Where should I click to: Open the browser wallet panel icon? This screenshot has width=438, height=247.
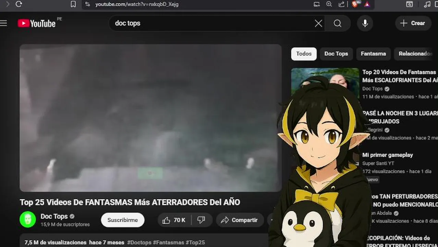pyautogui.click(x=410, y=4)
